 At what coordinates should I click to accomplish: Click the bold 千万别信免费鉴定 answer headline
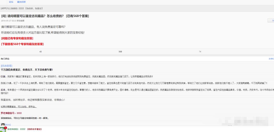point(27,70)
